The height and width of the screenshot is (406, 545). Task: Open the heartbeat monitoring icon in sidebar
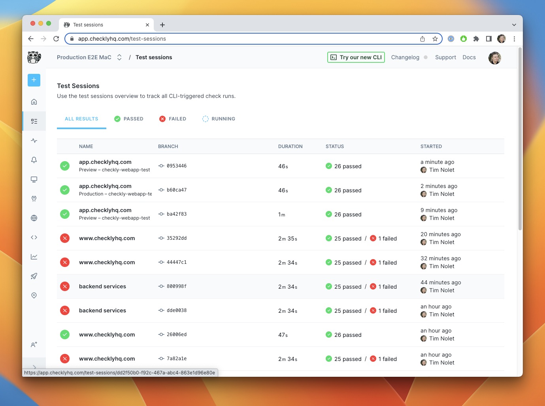pos(34,141)
